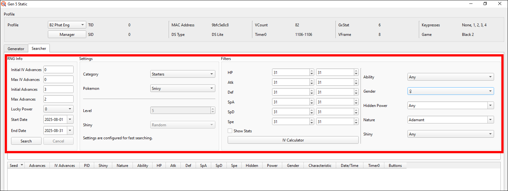Sort by IV Advances column header
The width and height of the screenshot is (508, 191).
(65, 165)
